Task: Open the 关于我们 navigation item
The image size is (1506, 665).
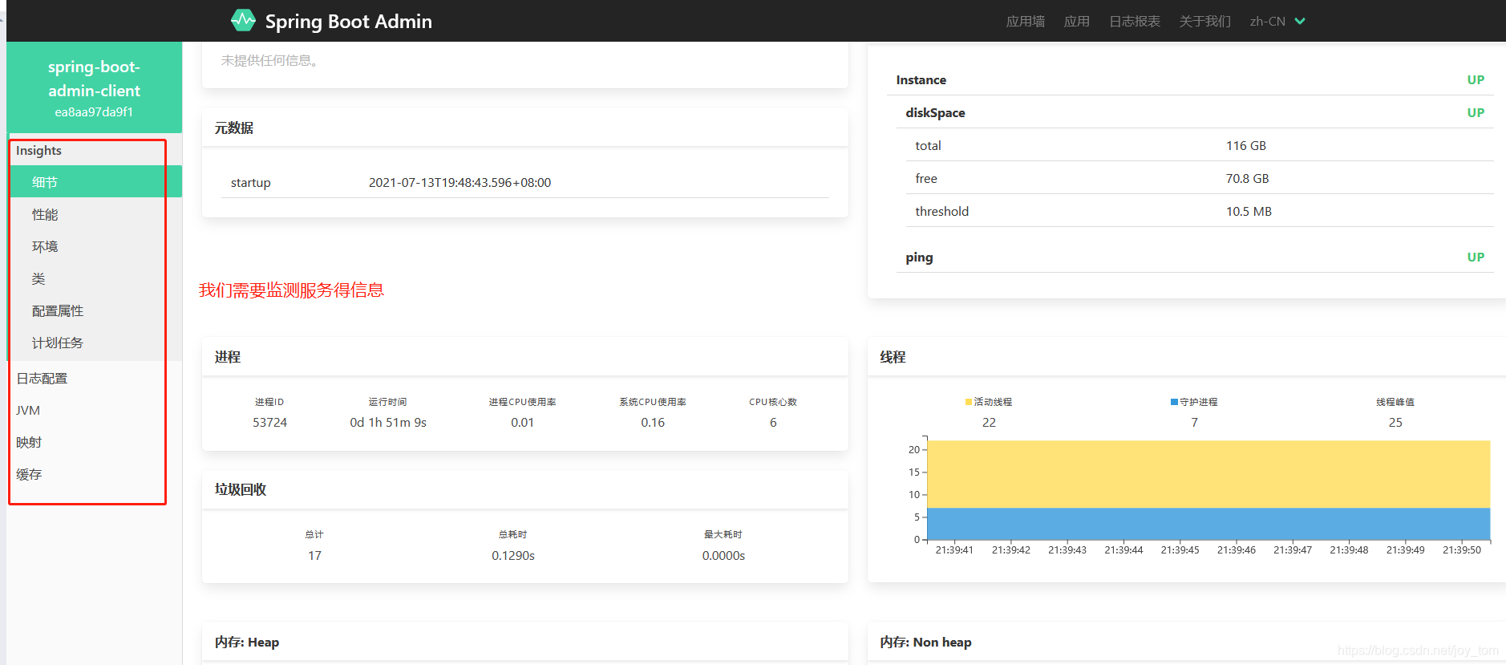Action: tap(1204, 22)
